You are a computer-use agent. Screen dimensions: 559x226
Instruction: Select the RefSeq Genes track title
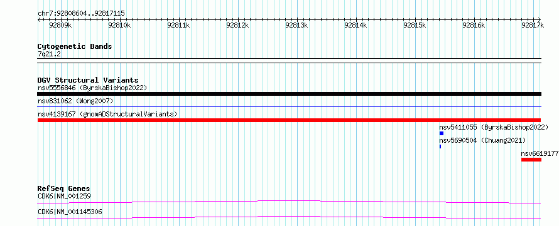64,188
